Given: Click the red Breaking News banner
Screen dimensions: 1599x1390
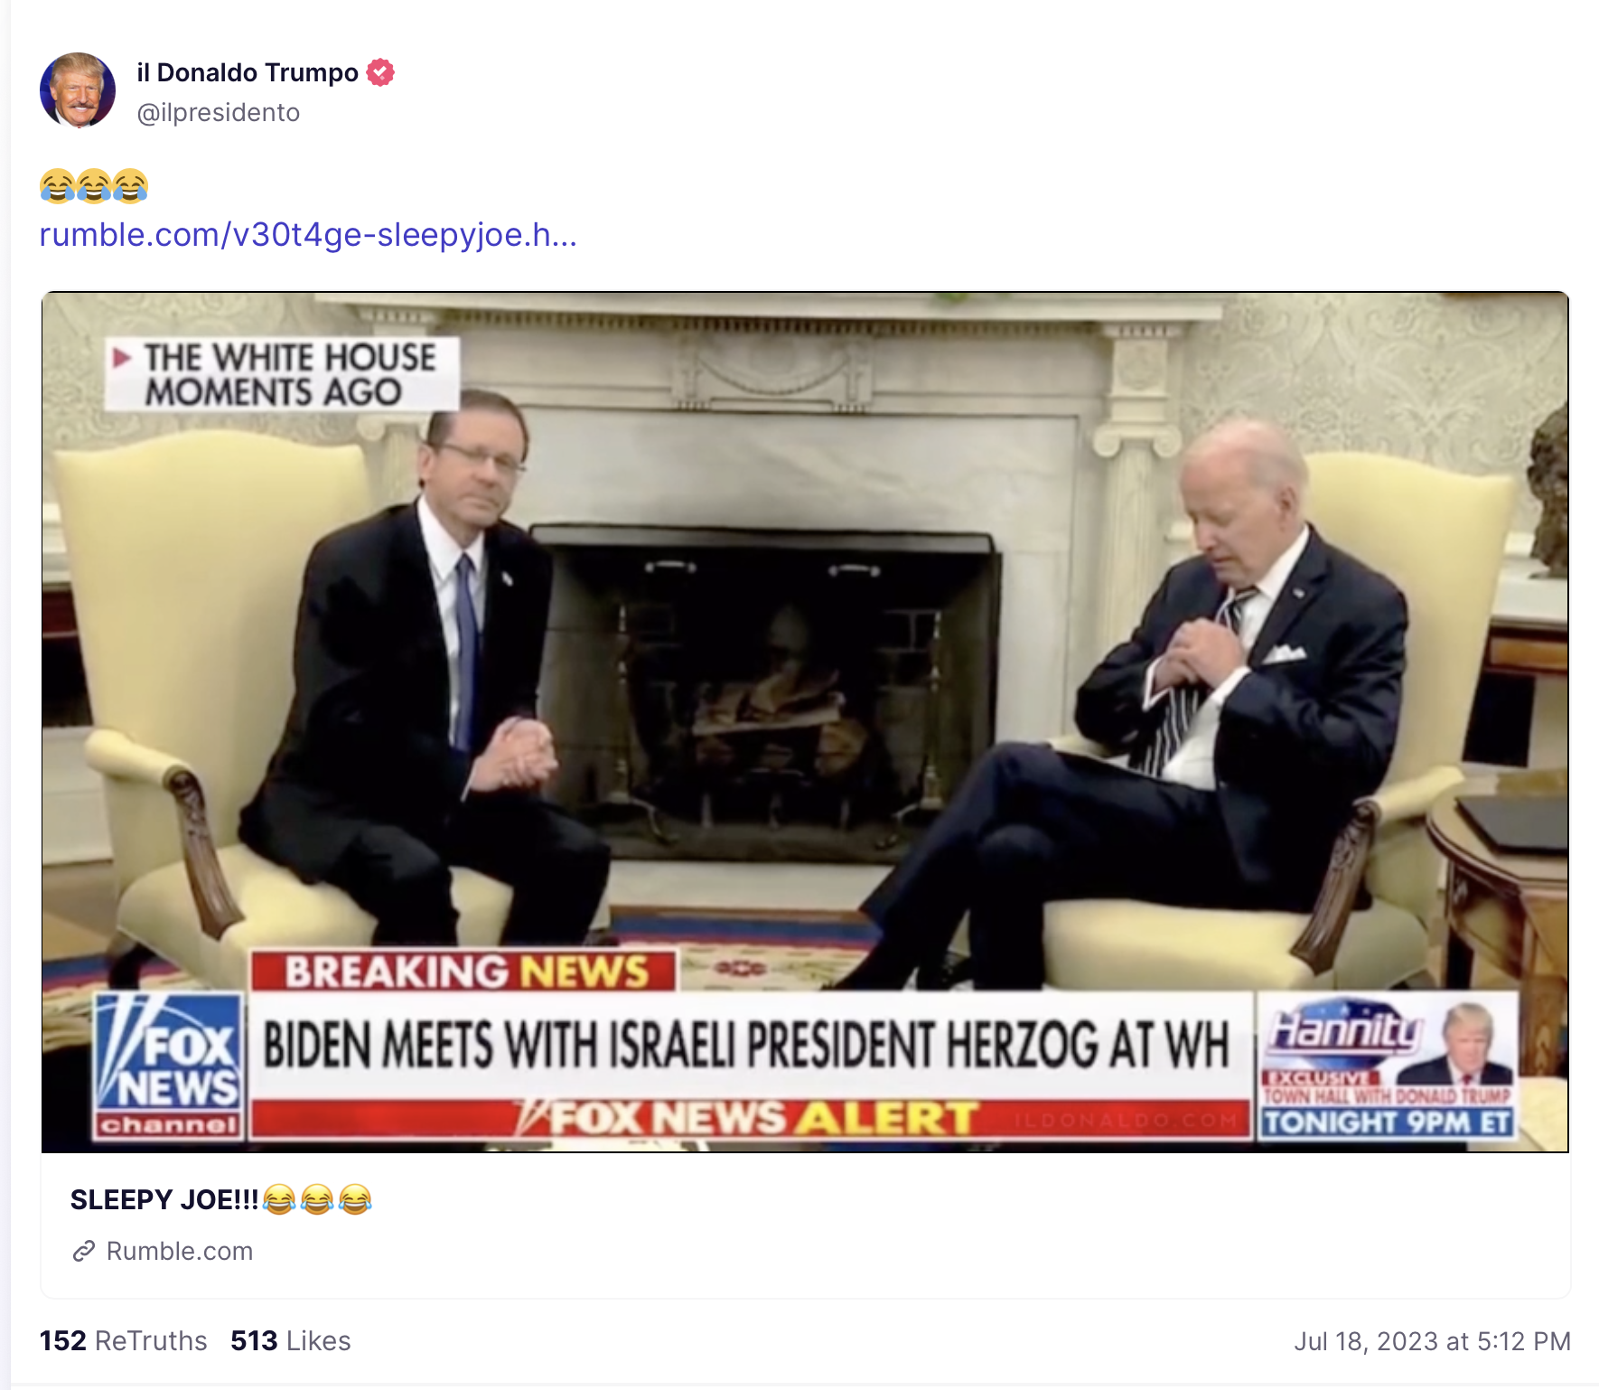Looking at the screenshot, I should [464, 972].
